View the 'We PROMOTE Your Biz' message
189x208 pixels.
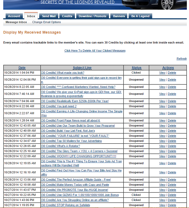tap(162, 190)
